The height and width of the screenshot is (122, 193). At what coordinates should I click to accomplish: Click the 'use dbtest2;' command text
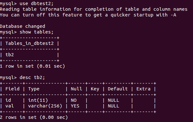coord(37,3)
